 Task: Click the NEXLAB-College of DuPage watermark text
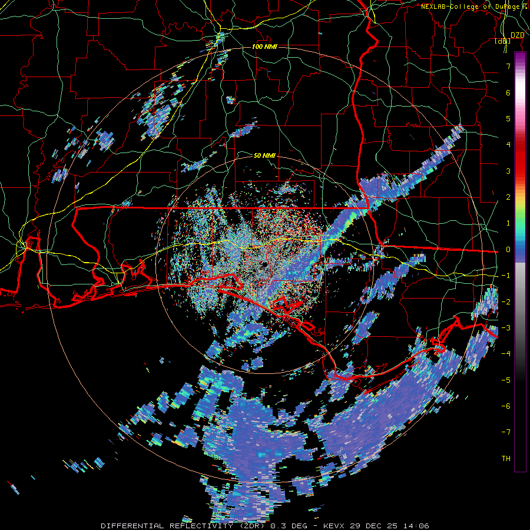point(475,6)
